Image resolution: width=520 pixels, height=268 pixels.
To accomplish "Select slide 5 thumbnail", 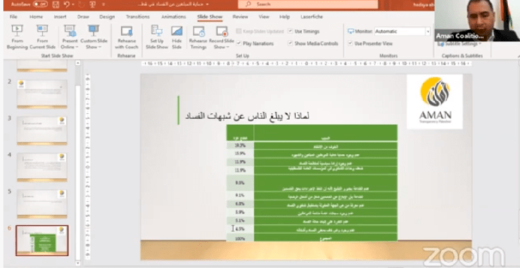I will pyautogui.click(x=42, y=204).
